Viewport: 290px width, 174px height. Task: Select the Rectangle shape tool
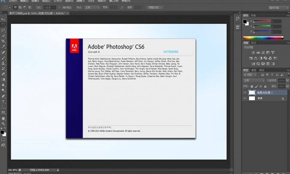click(x=3, y=112)
